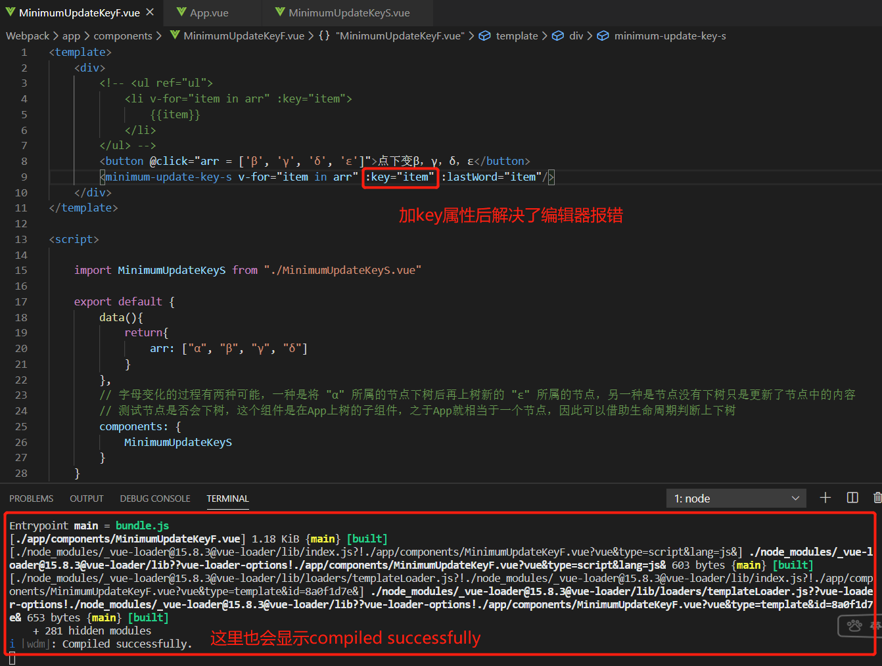Open the Webpack breadcrumb folder

[x=28, y=35]
